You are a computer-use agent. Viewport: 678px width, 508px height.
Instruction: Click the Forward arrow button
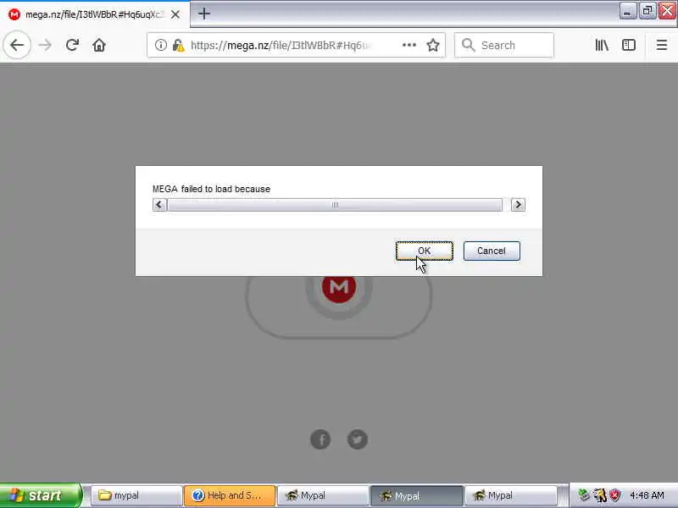click(x=45, y=45)
